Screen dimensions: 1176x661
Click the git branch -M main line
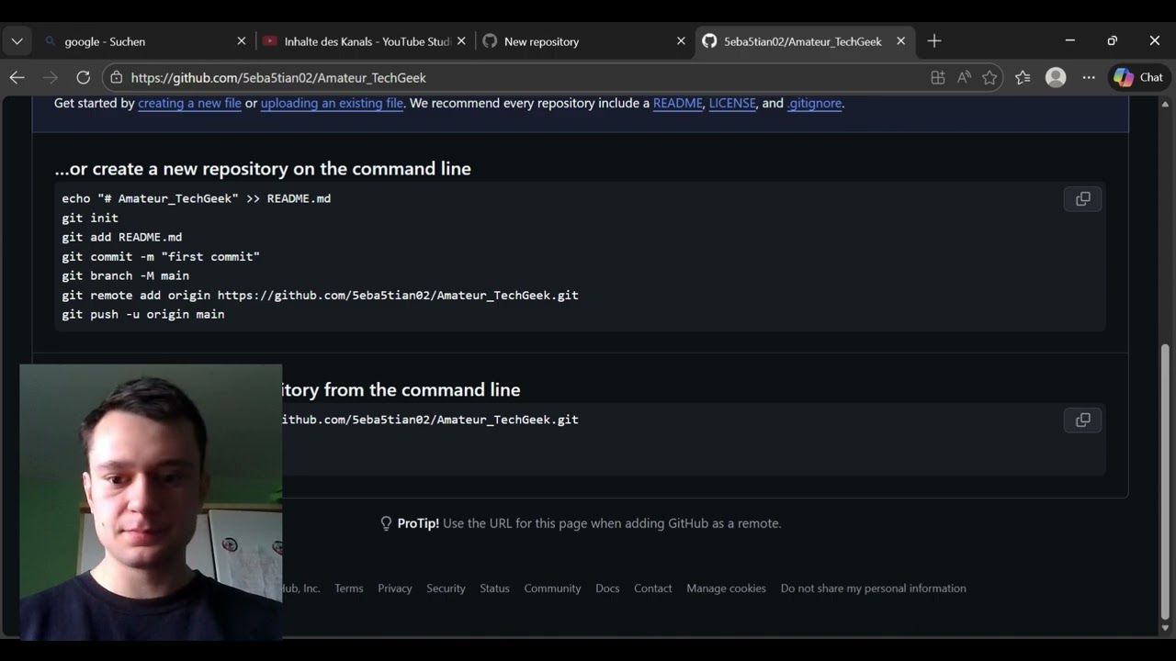point(126,275)
